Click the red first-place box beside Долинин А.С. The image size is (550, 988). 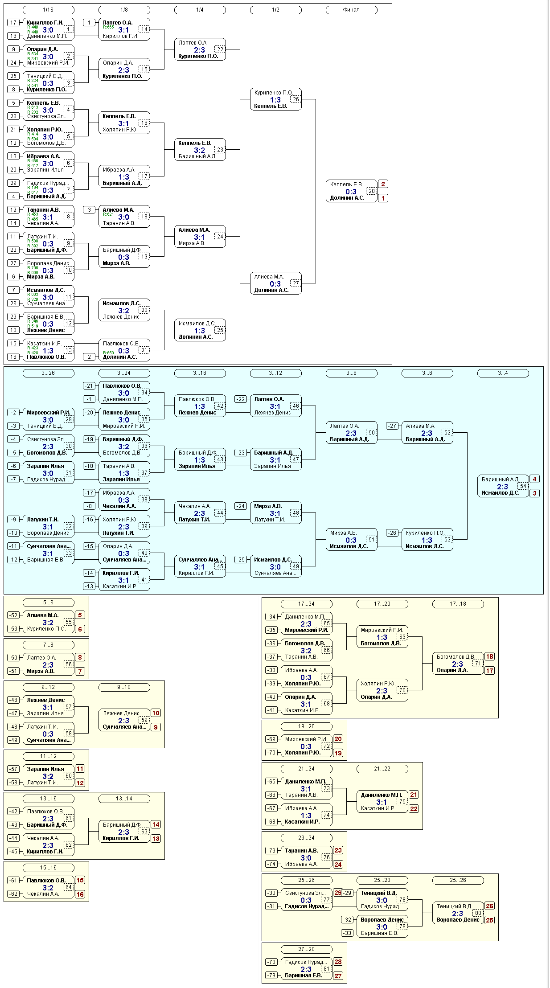[x=383, y=198]
